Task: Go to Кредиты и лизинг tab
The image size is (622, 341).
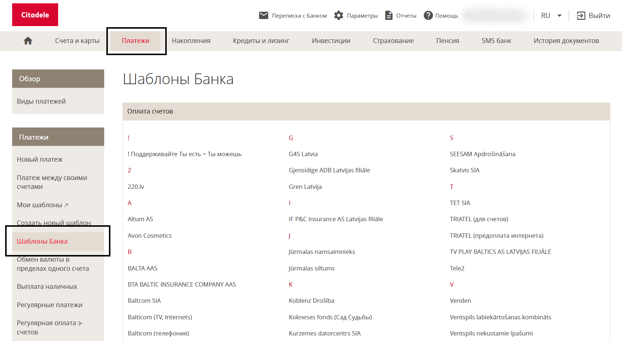Action: 261,41
